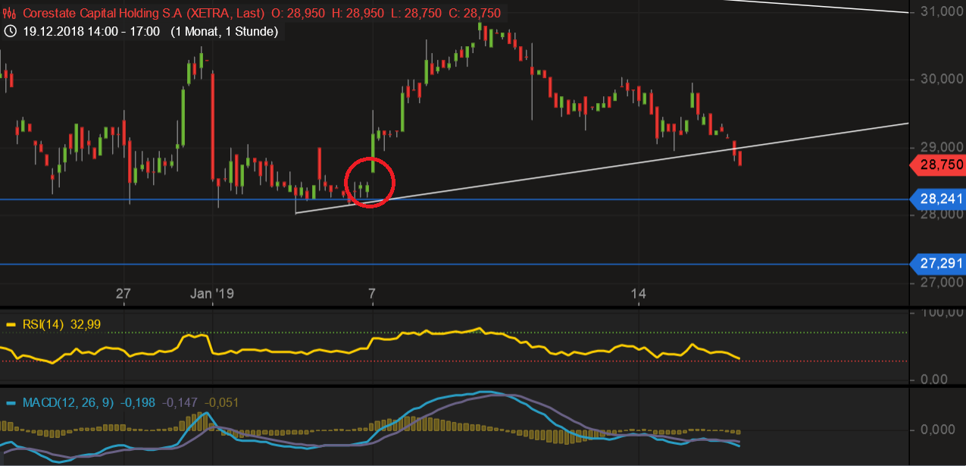Select the blue MACD legend marker icon
Screen dimensions: 966x466
pos(11,403)
